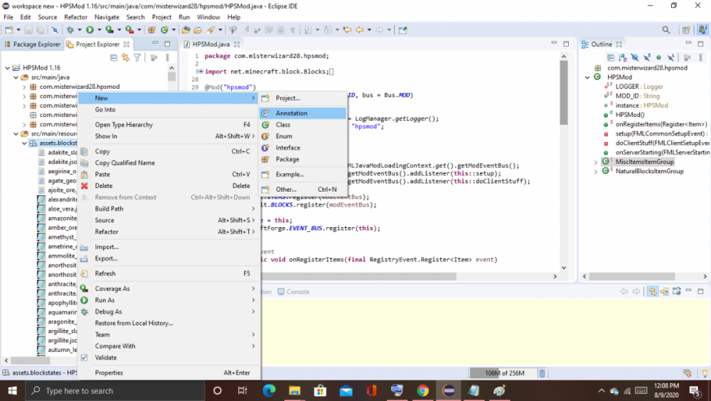
Task: Click Properties in the context menu
Action: click(x=169, y=373)
